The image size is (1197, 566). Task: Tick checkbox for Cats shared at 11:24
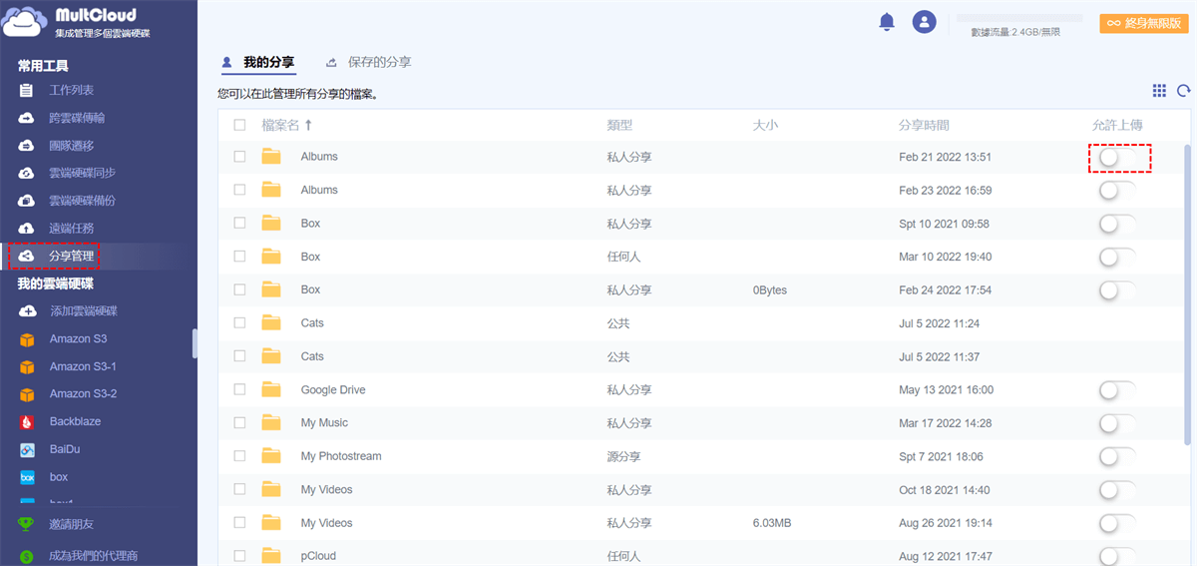[239, 323]
